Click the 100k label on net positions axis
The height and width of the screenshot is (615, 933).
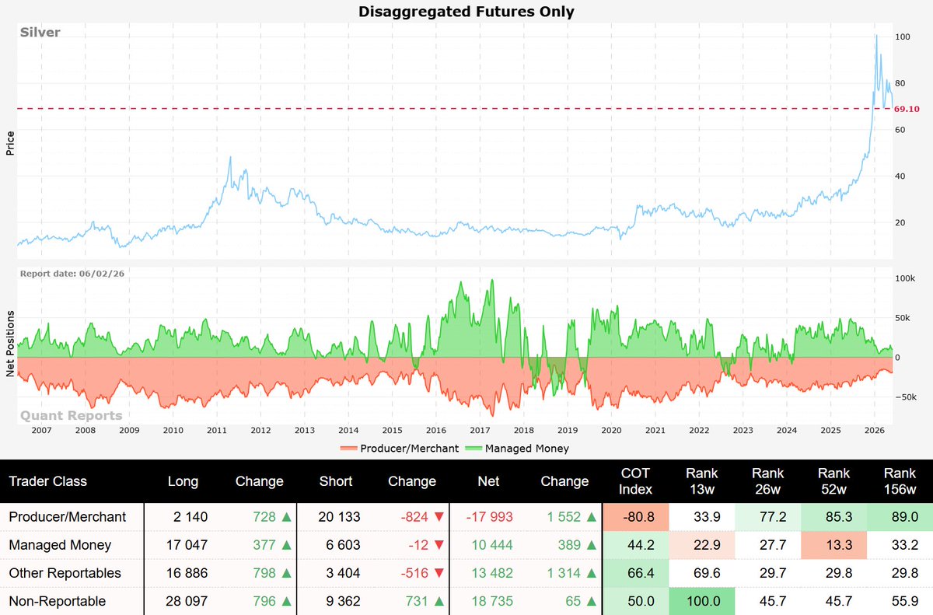coord(905,278)
